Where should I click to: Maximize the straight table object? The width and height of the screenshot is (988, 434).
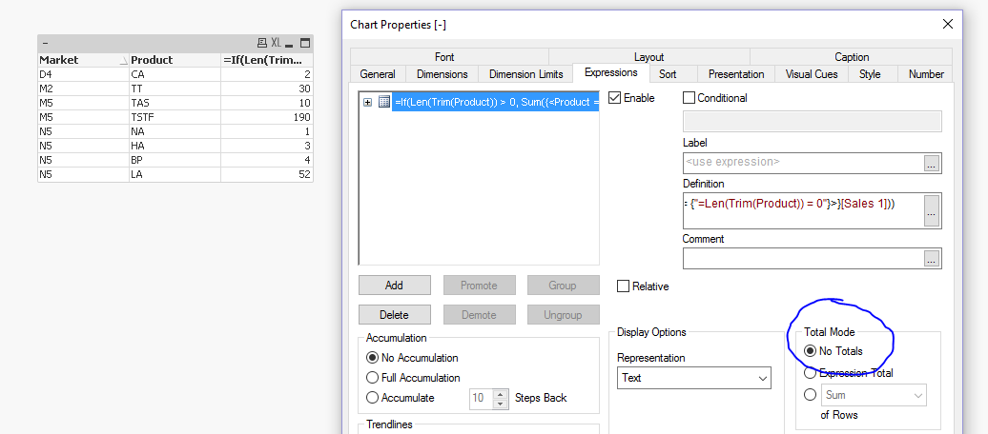(304, 43)
